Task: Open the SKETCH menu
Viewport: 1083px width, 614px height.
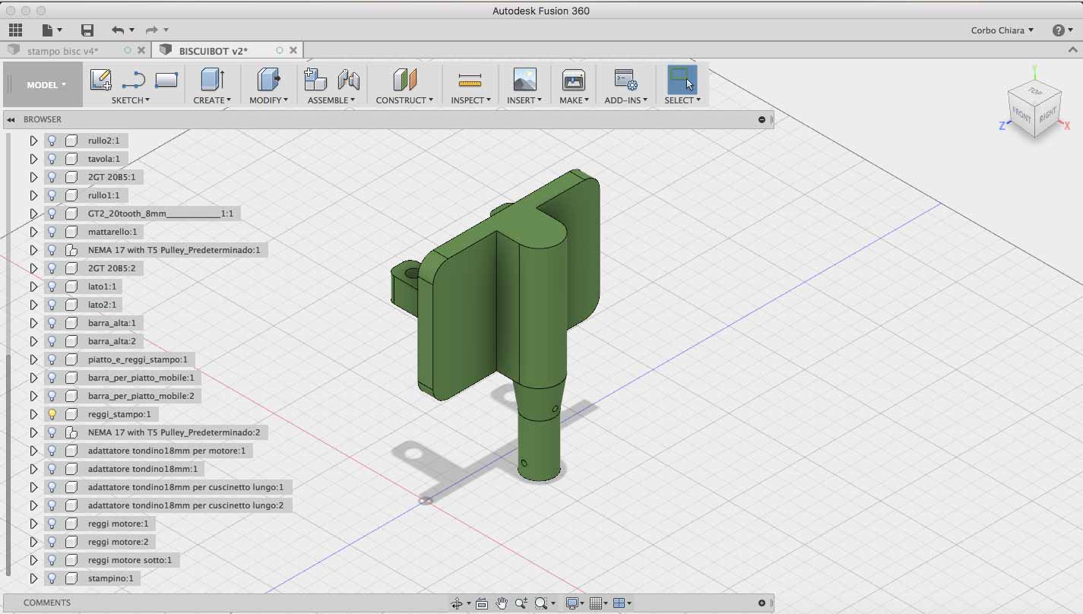Action: tap(130, 100)
